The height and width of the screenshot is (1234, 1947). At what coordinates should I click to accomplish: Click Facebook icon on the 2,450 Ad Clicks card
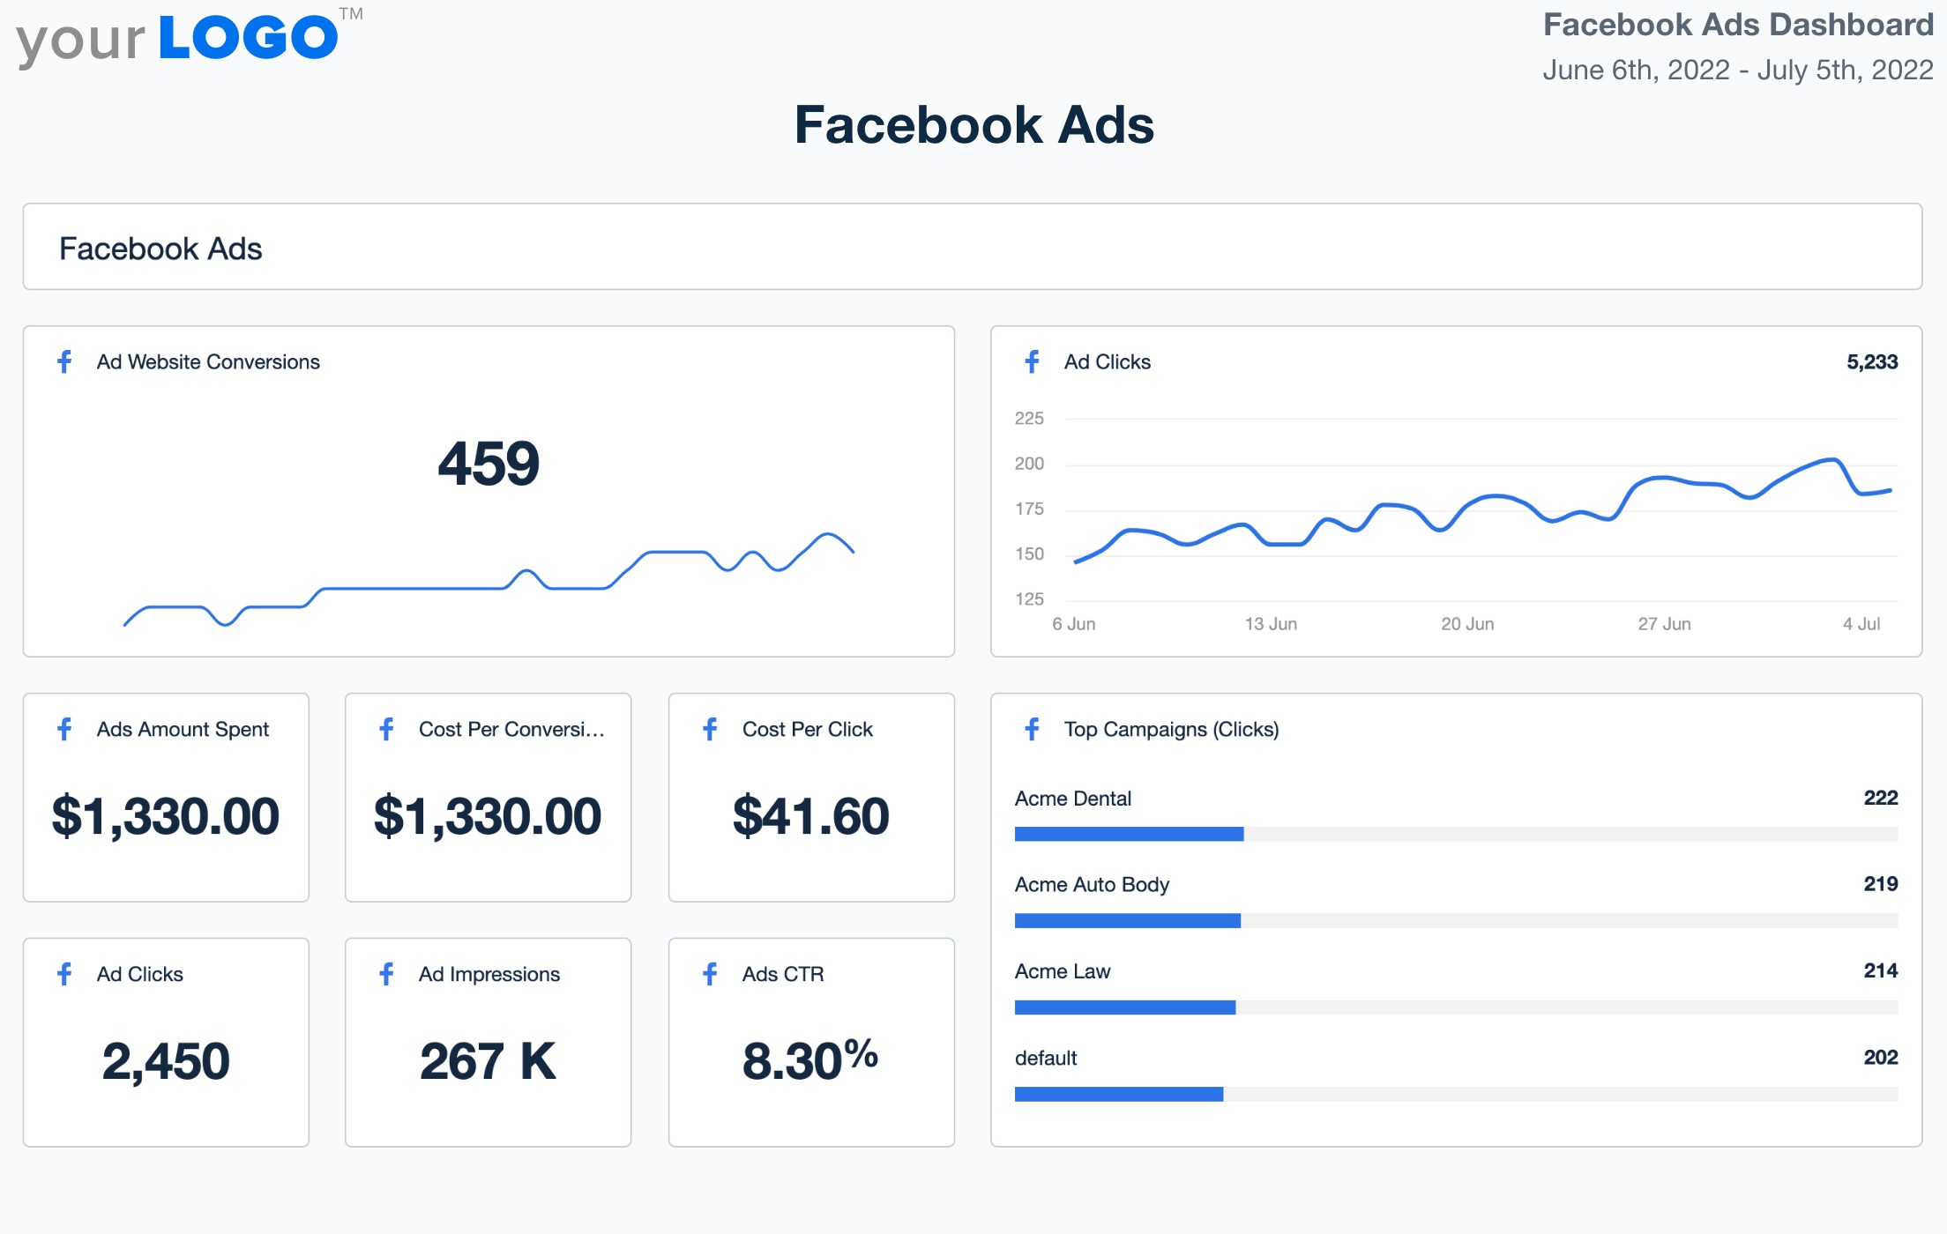click(64, 974)
